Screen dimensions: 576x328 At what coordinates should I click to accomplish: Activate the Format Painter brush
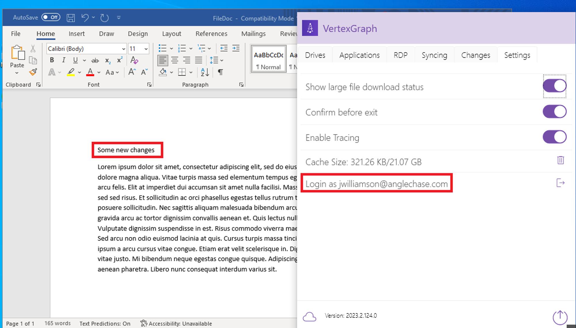[x=33, y=72]
